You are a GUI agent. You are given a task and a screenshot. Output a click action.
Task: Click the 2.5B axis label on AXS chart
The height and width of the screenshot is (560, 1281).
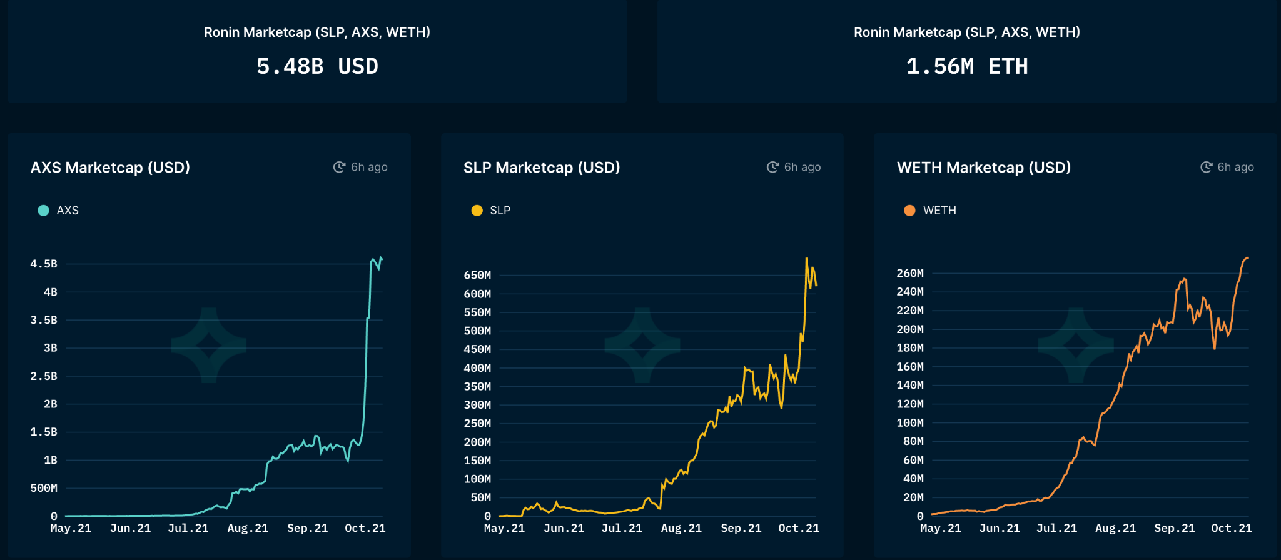(x=44, y=376)
